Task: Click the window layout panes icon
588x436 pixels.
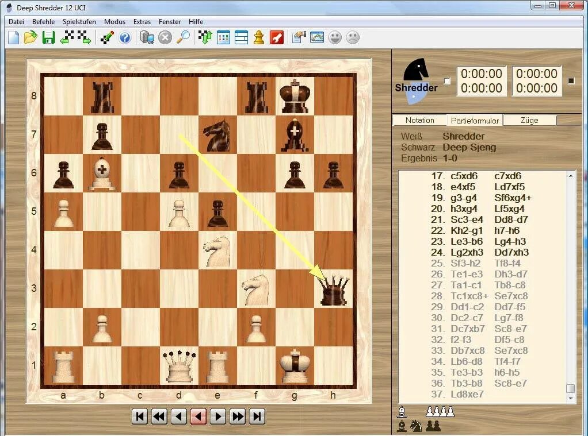Action: point(241,37)
